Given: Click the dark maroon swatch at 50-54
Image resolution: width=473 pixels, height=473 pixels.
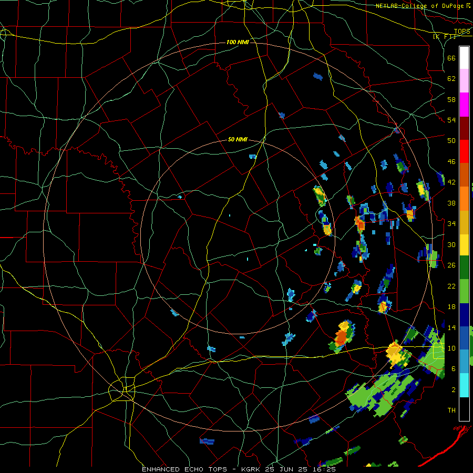Looking at the screenshot, I should 464,128.
